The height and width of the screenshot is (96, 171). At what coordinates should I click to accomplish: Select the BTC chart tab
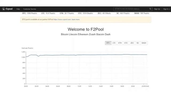point(108,43)
